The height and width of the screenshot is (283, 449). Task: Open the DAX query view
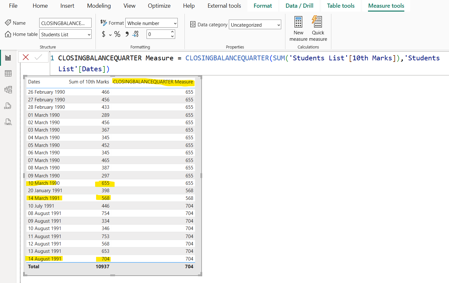point(8,106)
